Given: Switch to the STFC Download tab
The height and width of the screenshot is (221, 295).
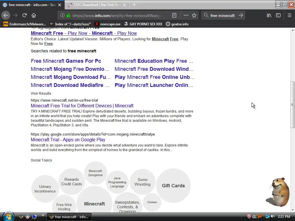Looking at the screenshot, I should [97, 5].
